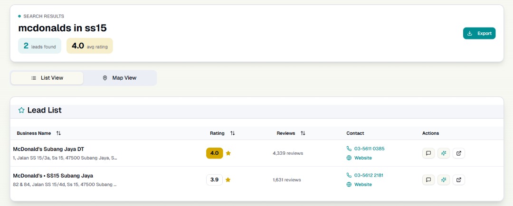Click the mcdonalds in ss15 heading
The width and height of the screenshot is (513, 206).
[63, 28]
